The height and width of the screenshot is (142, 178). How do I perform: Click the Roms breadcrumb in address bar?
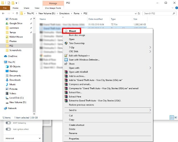(x=77, y=13)
